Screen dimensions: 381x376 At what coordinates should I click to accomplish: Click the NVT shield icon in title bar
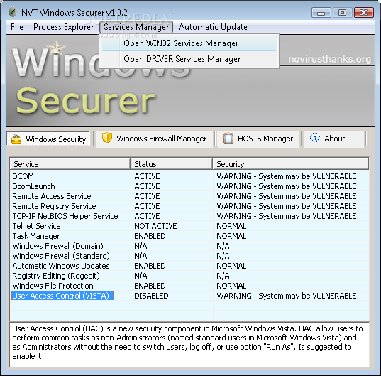tap(13, 12)
